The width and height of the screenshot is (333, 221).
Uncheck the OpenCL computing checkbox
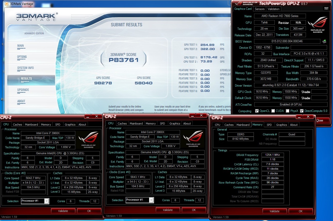(257, 111)
